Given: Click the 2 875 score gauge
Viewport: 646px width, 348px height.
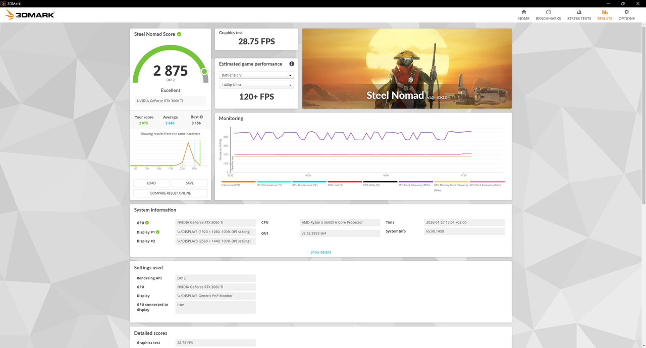Looking at the screenshot, I should coord(171,65).
